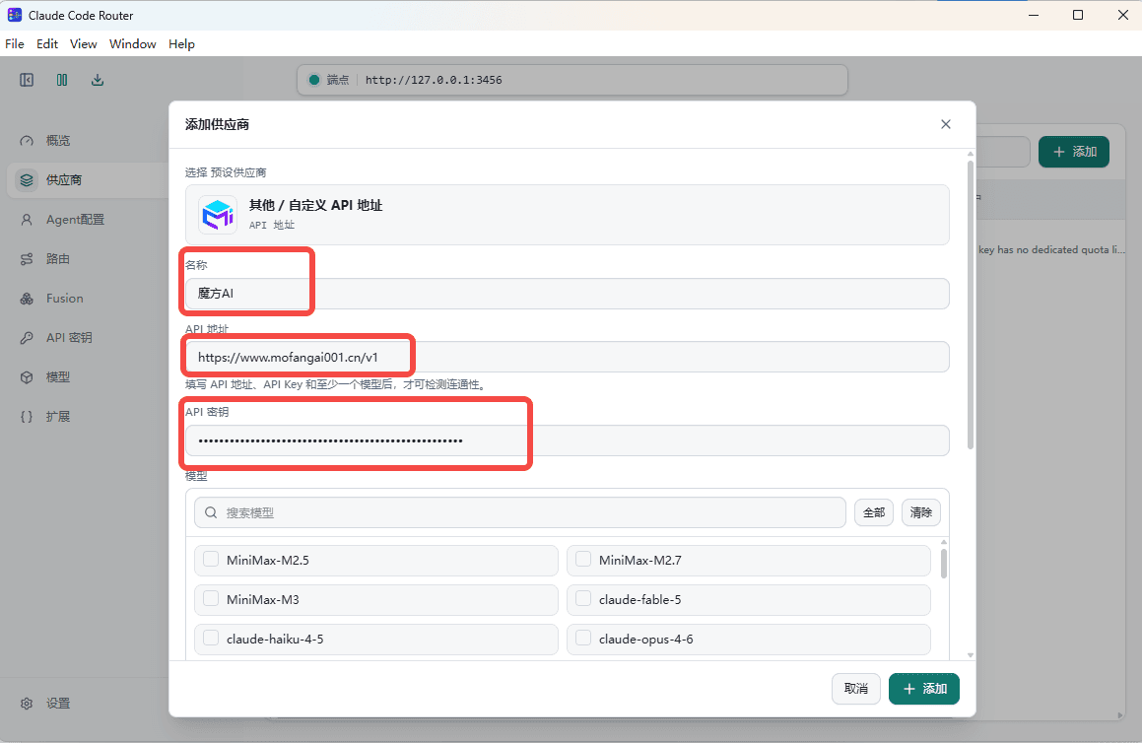Open the 概览 overview page

[x=57, y=141]
